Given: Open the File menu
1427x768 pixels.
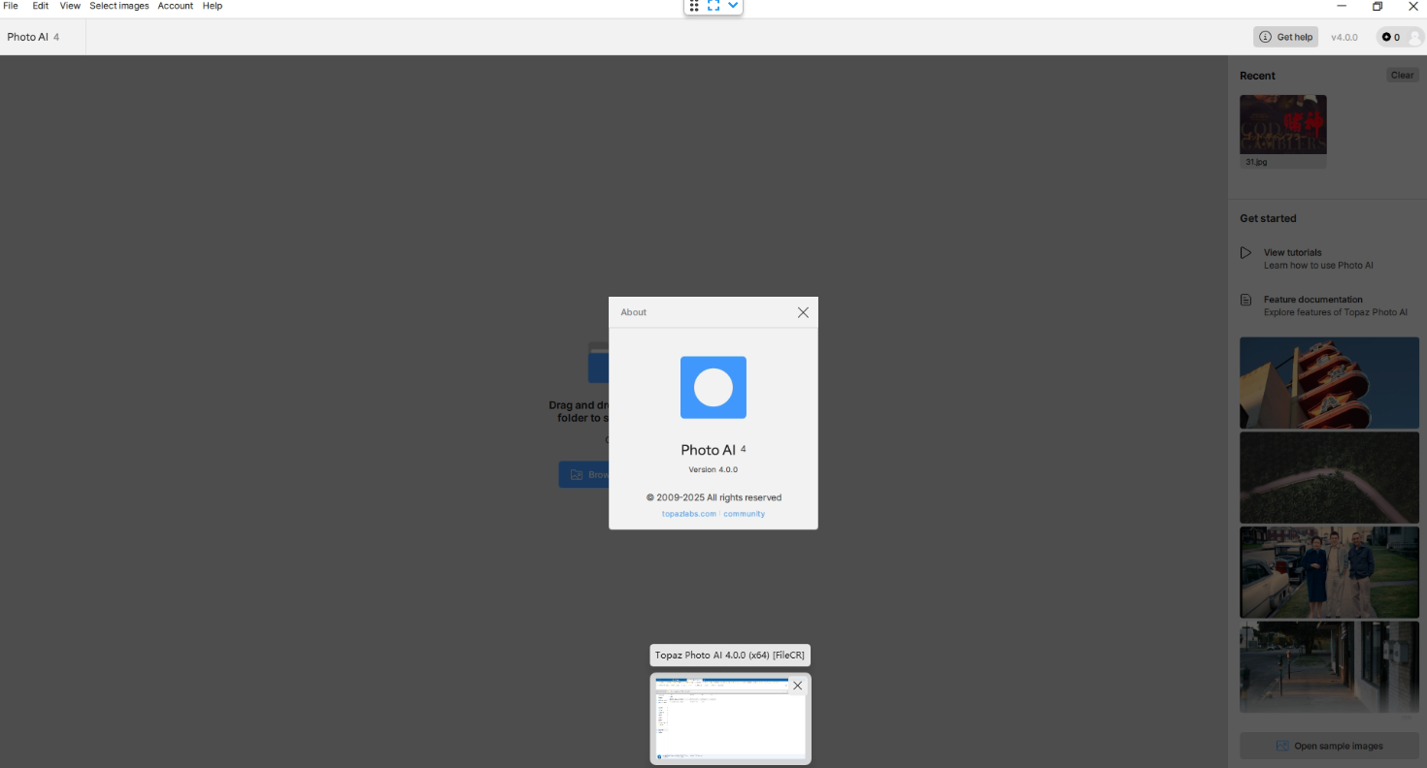Looking at the screenshot, I should click(x=11, y=6).
